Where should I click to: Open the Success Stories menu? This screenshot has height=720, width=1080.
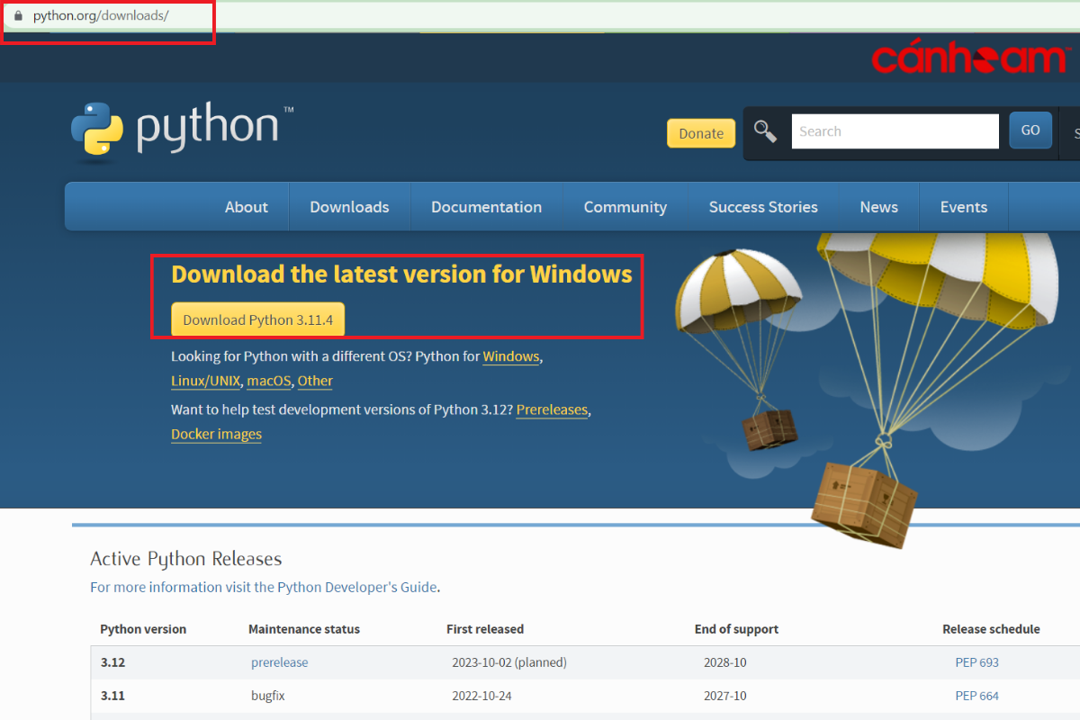point(763,207)
